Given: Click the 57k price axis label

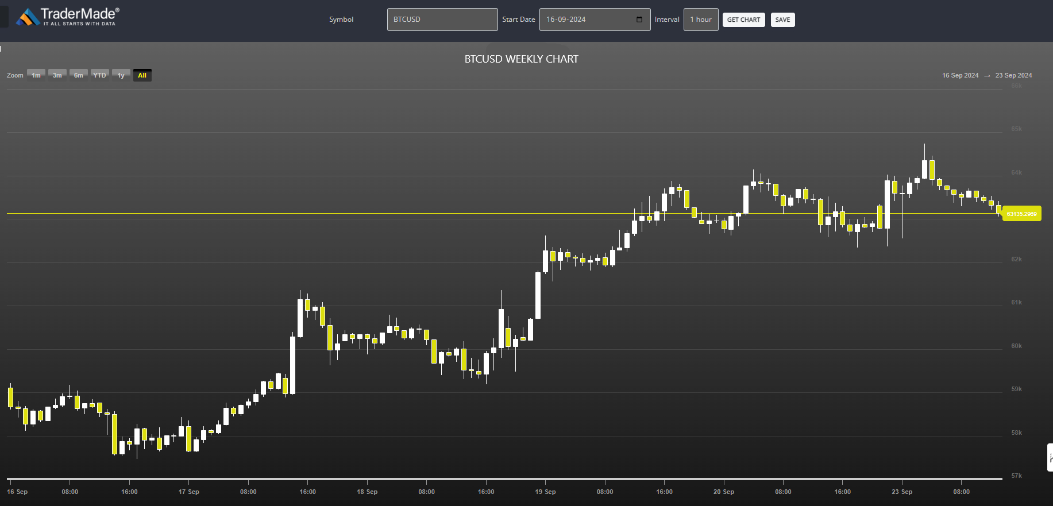Looking at the screenshot, I should [1016, 476].
